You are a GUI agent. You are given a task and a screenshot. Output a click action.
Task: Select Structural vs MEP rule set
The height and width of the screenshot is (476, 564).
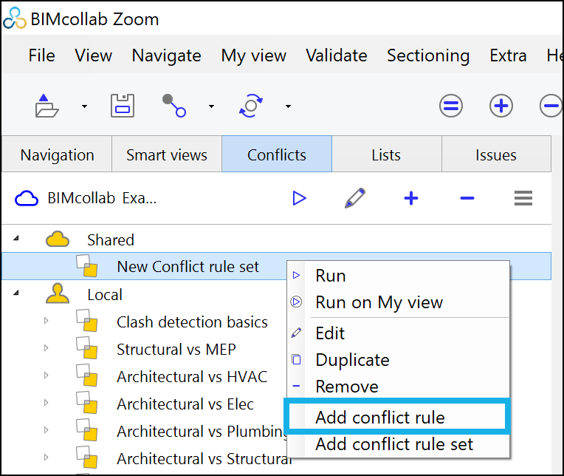176,350
